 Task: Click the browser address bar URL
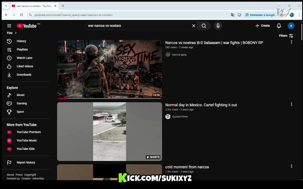74,15
